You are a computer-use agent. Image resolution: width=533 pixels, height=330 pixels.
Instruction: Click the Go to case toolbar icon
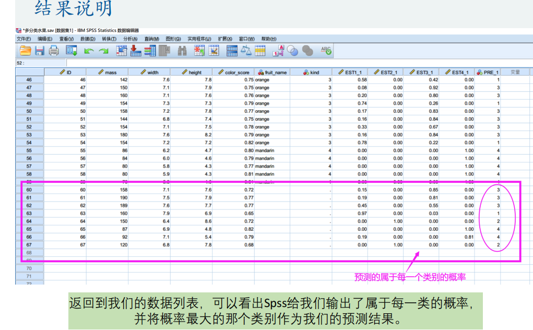(x=121, y=51)
